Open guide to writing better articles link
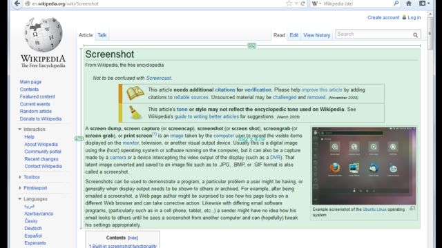The image size is (442, 248). point(206,116)
